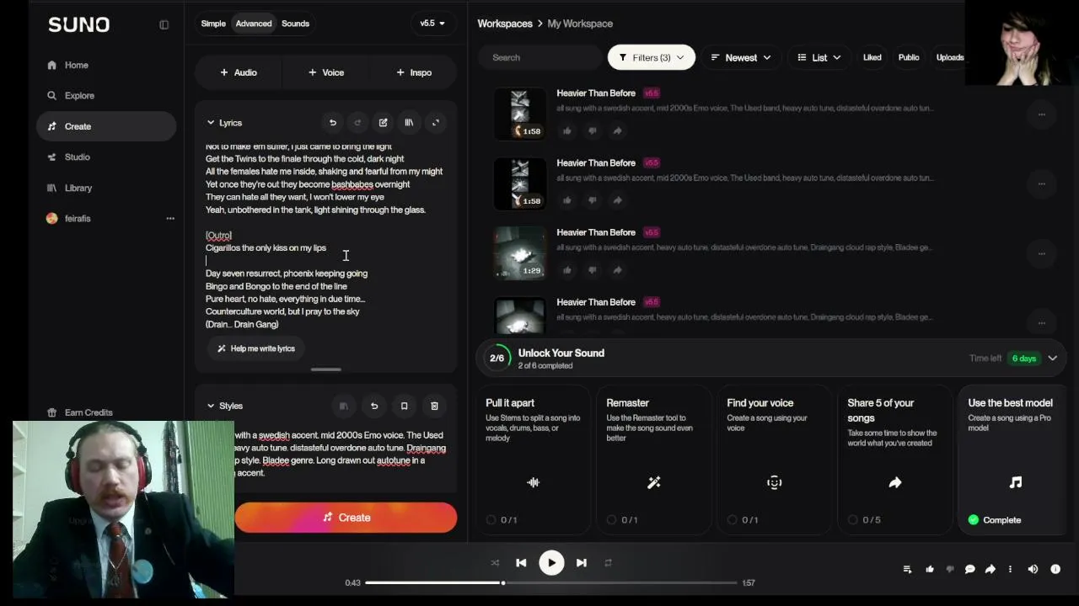Open the v5.5 model version dropdown
The image size is (1079, 606).
432,24
